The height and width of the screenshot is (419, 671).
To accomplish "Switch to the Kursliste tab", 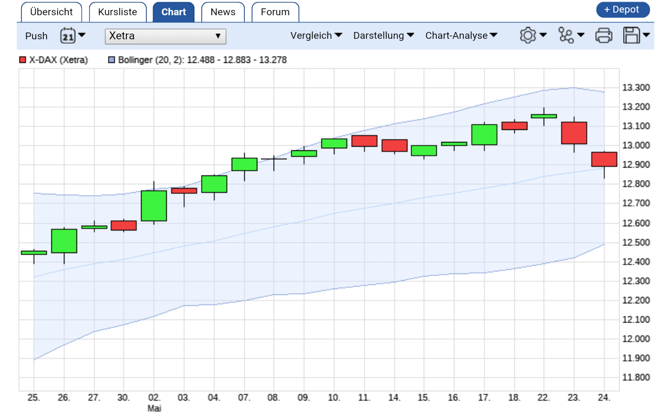I will pos(117,12).
